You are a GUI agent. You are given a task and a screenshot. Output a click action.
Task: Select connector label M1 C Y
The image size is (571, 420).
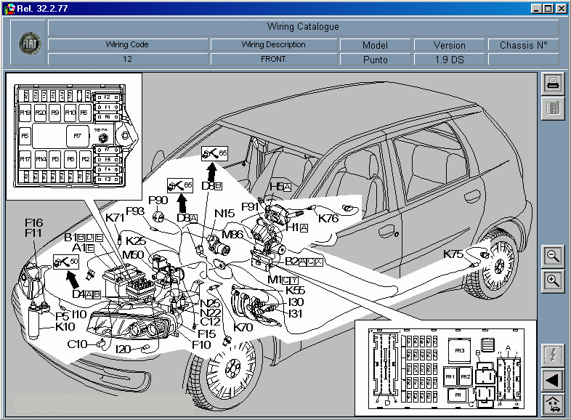(283, 280)
